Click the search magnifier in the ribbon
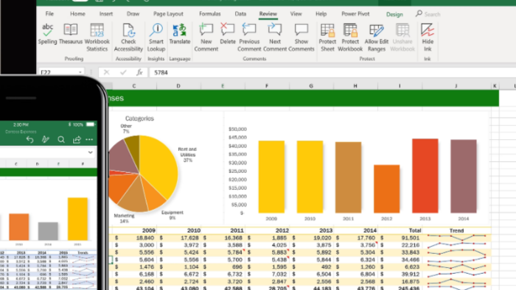This screenshot has width=516, height=290. [419, 14]
